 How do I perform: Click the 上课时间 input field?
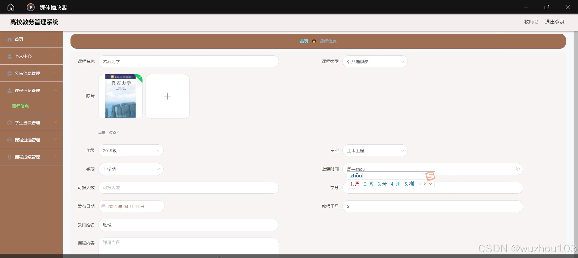pos(433,169)
